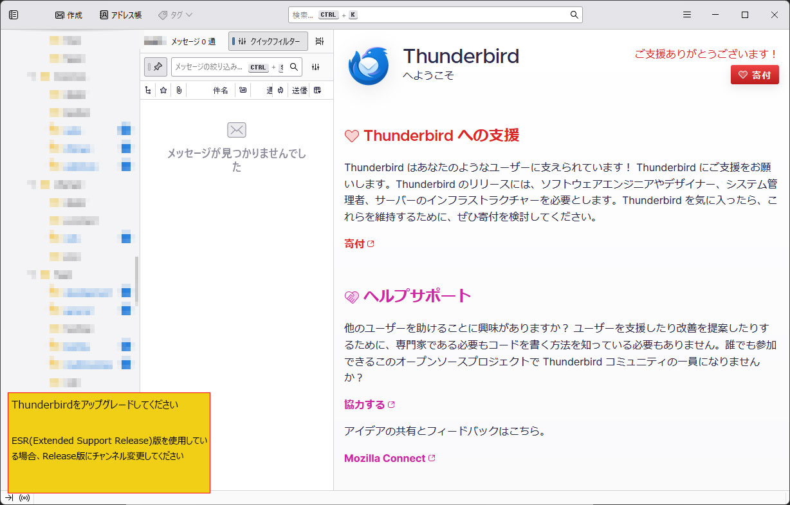Open the column picker dropdown icon
This screenshot has height=505, width=790.
point(318,91)
